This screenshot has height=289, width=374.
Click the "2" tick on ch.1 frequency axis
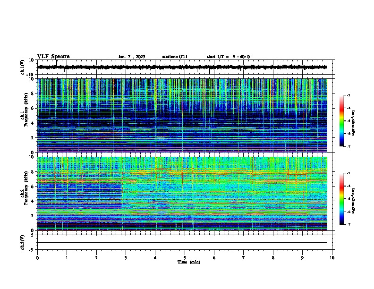pos(33,137)
